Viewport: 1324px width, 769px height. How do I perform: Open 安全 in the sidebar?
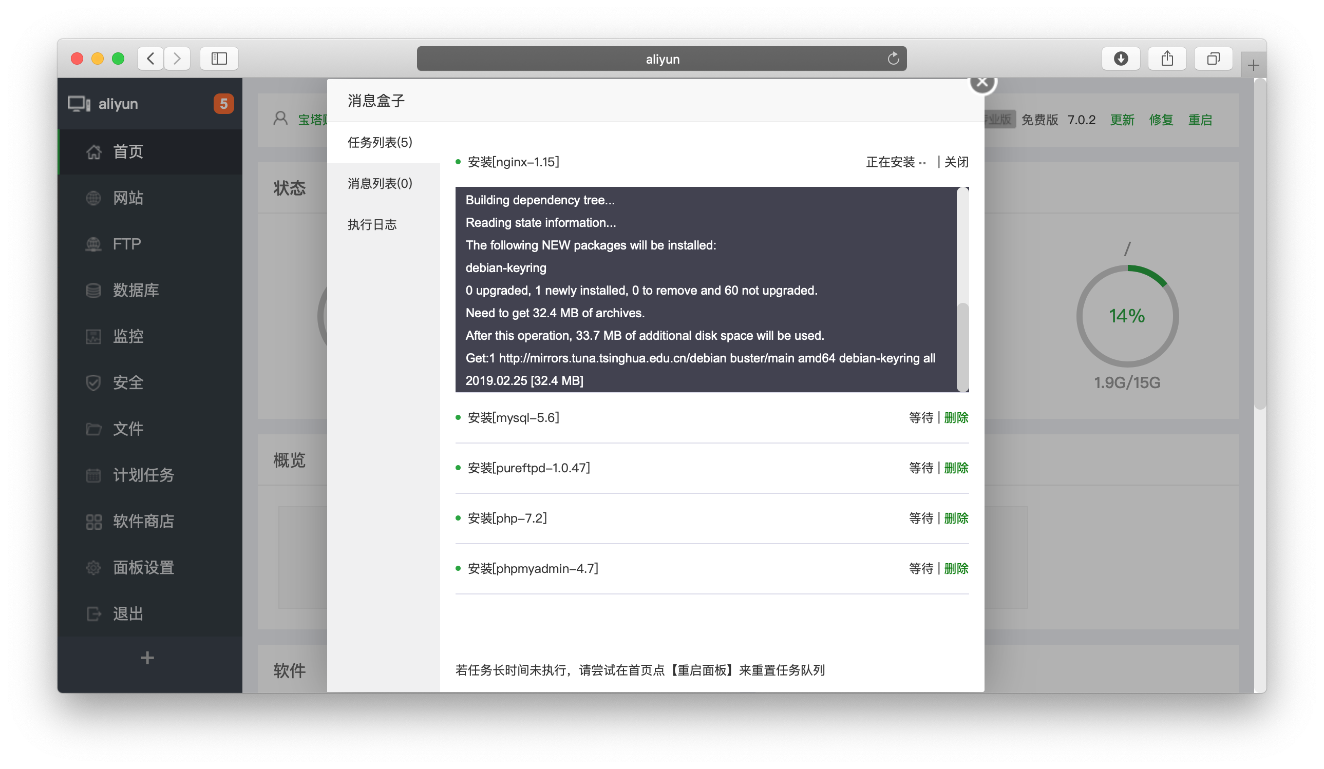click(x=150, y=383)
